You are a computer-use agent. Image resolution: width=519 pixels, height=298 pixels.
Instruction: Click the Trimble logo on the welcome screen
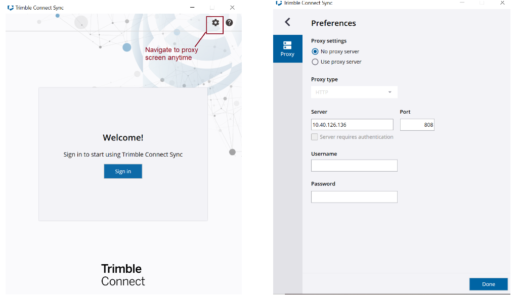point(123,268)
